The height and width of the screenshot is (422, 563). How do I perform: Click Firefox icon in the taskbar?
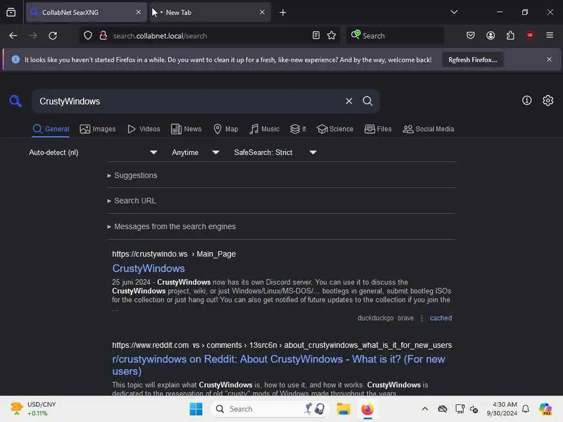click(x=367, y=409)
